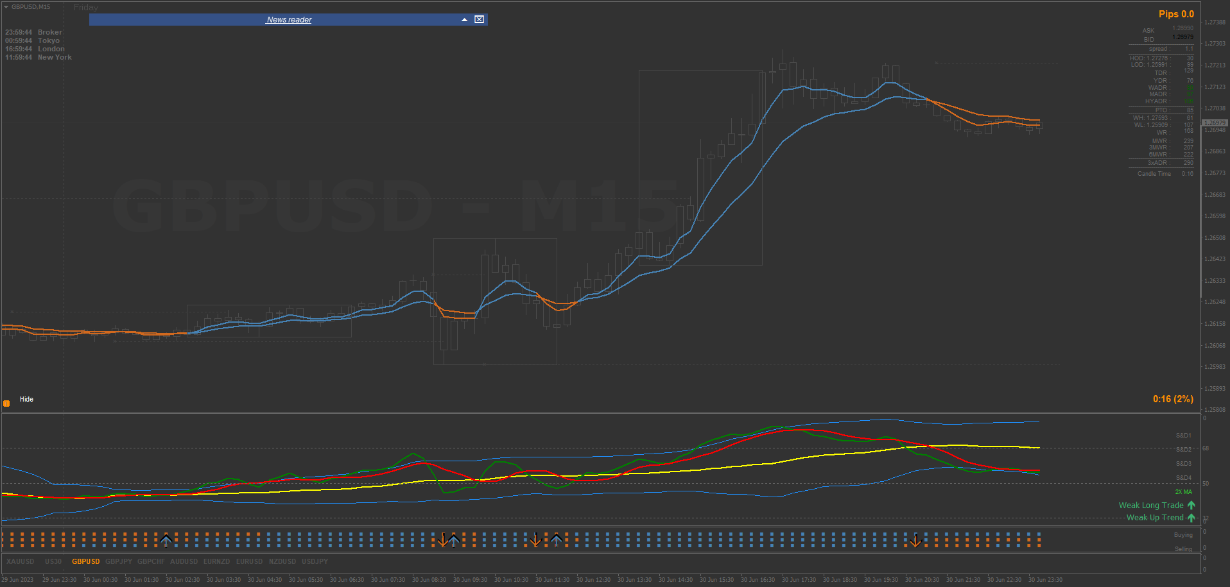Click the S&D4 level label

1184,478
